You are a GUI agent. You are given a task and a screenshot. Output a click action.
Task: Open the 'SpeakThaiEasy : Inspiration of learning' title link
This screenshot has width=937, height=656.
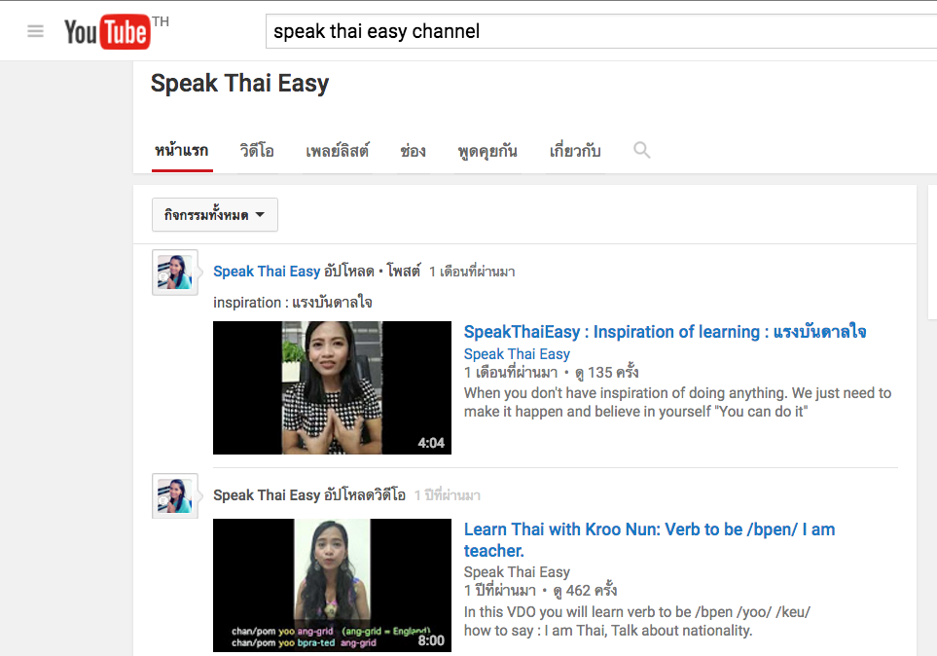(x=666, y=332)
